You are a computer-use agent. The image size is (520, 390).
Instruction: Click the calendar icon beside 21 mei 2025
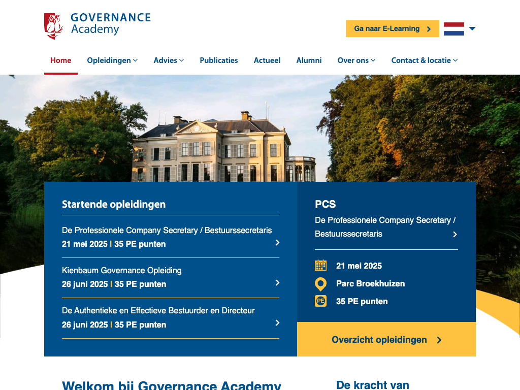coord(320,266)
